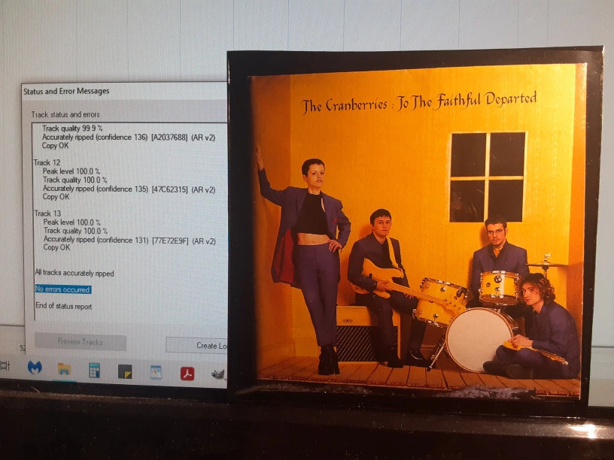Screen dimensions: 614x460
Task: Click the 'Status and Error Messages' title bar
Action: 124,91
